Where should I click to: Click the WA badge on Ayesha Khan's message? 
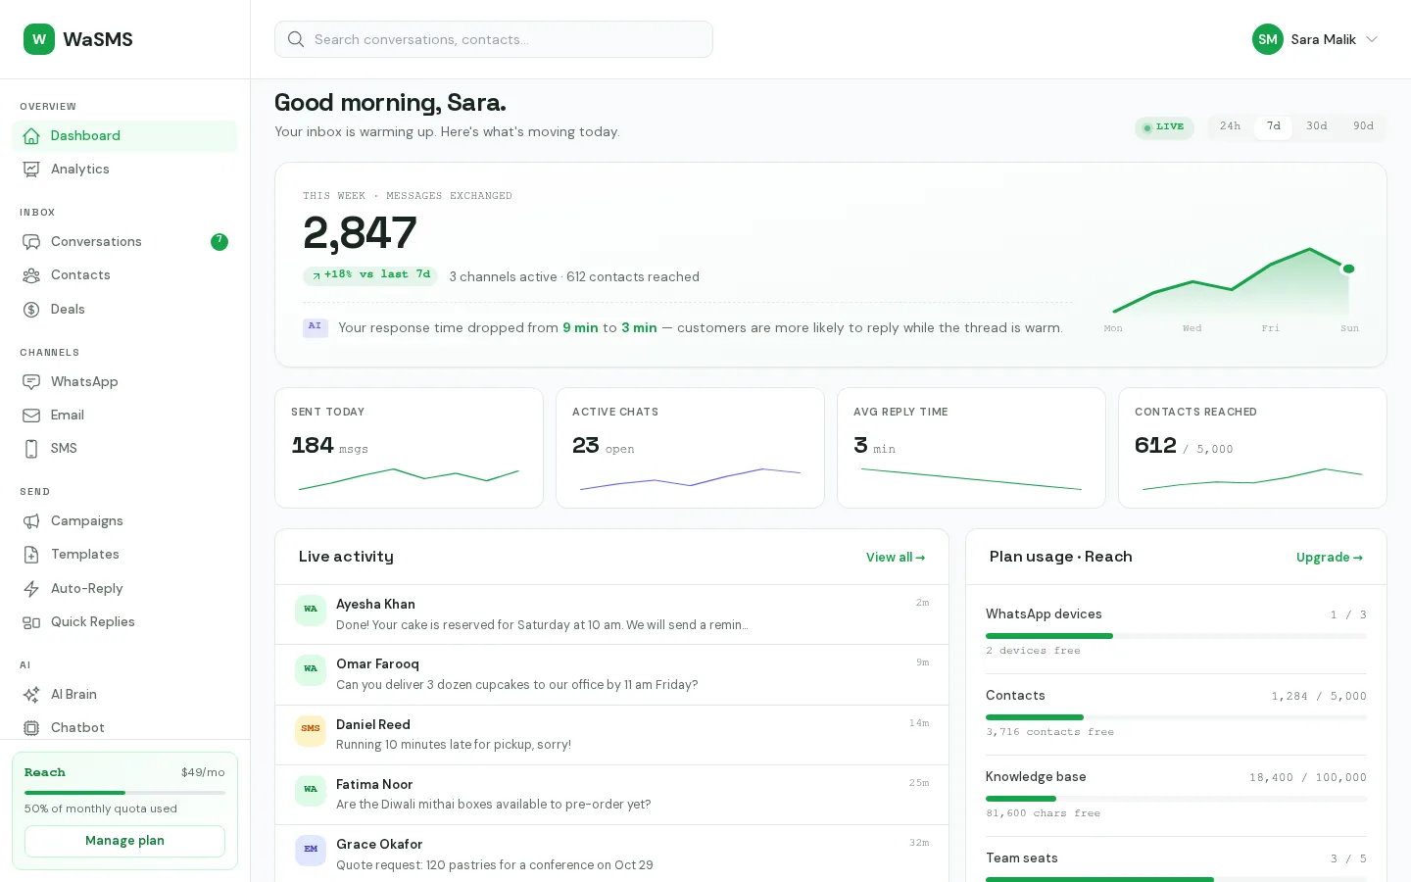tap(311, 610)
